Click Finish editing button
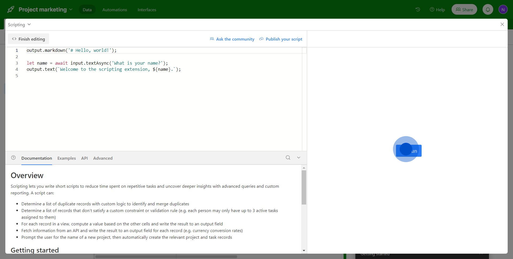Viewport: 513px width, 259px height. tap(29, 39)
